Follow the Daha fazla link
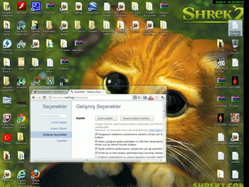 156,130
